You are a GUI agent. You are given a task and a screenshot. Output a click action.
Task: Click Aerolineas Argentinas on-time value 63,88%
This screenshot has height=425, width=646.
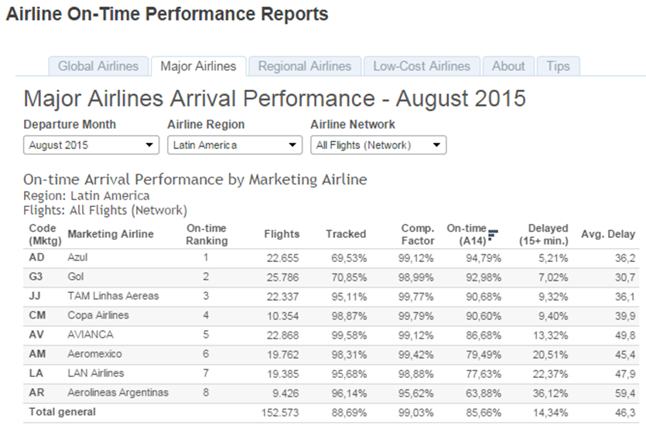pos(484,393)
